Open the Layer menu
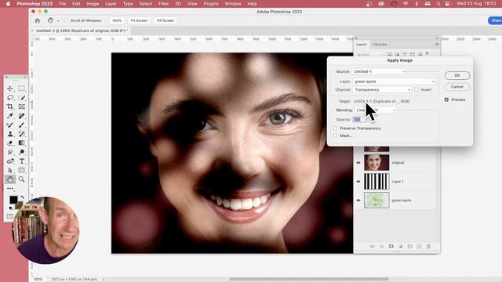The image size is (502, 282). coord(111,4)
